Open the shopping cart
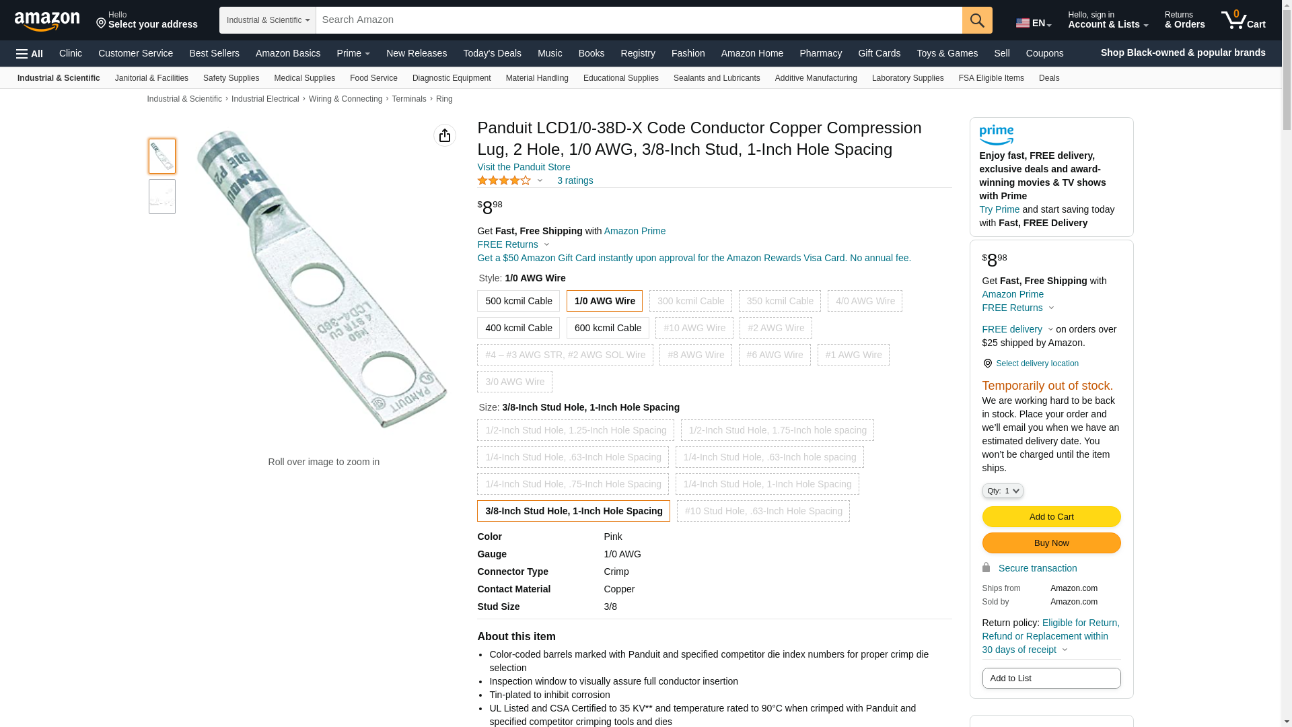This screenshot has width=1292, height=727. coord(1244,20)
